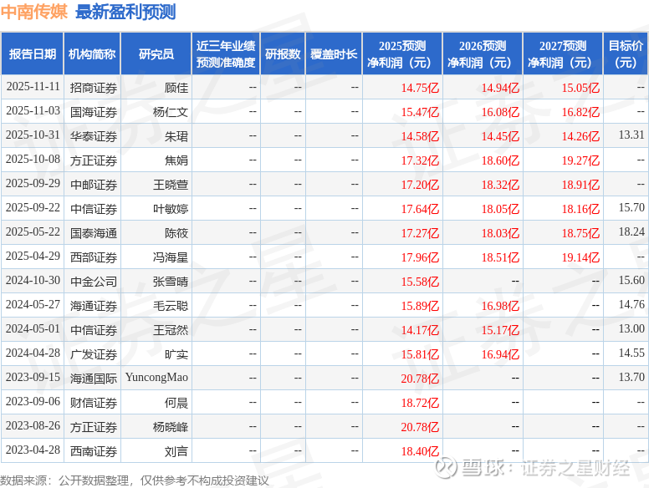The image size is (649, 488).
Task: Click researcher name YuncongMao
Action: [156, 377]
